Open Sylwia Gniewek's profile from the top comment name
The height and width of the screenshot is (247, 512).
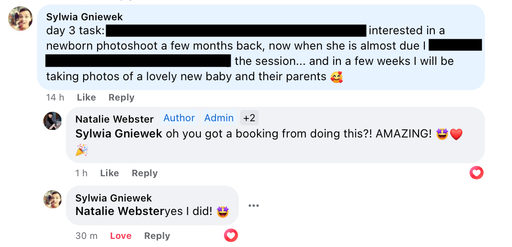point(84,17)
